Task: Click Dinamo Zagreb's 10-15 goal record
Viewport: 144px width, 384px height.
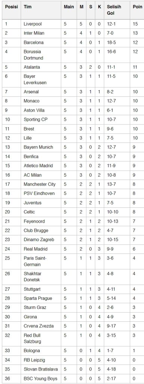Action: click(112, 240)
